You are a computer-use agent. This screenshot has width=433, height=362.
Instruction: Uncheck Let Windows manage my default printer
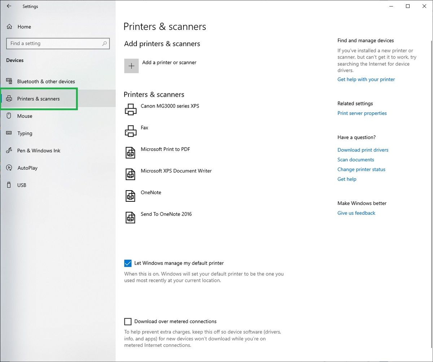coord(128,263)
